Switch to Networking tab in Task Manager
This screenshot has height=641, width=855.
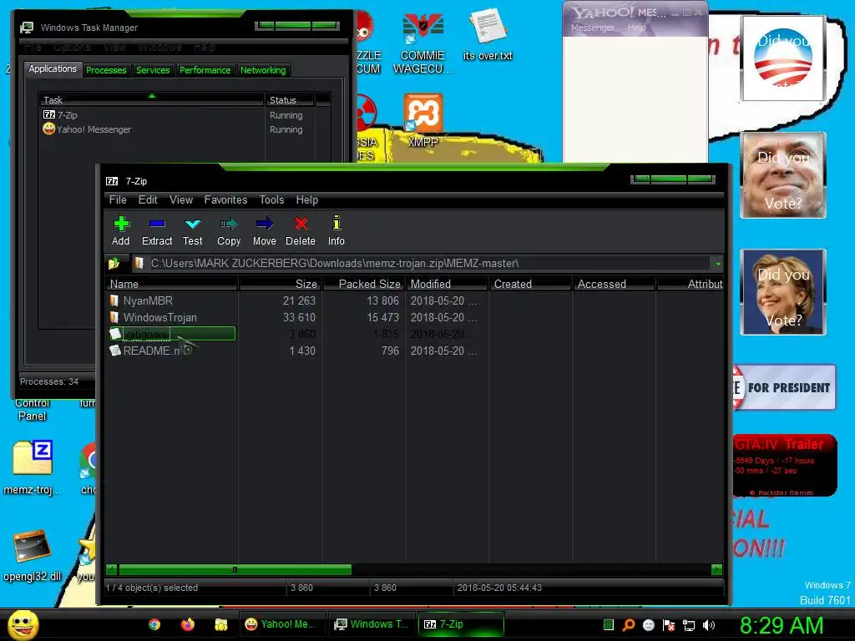point(263,70)
